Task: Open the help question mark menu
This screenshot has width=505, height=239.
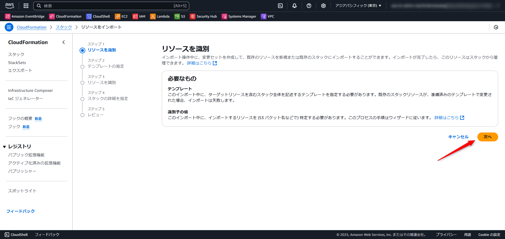Action: coord(309,6)
